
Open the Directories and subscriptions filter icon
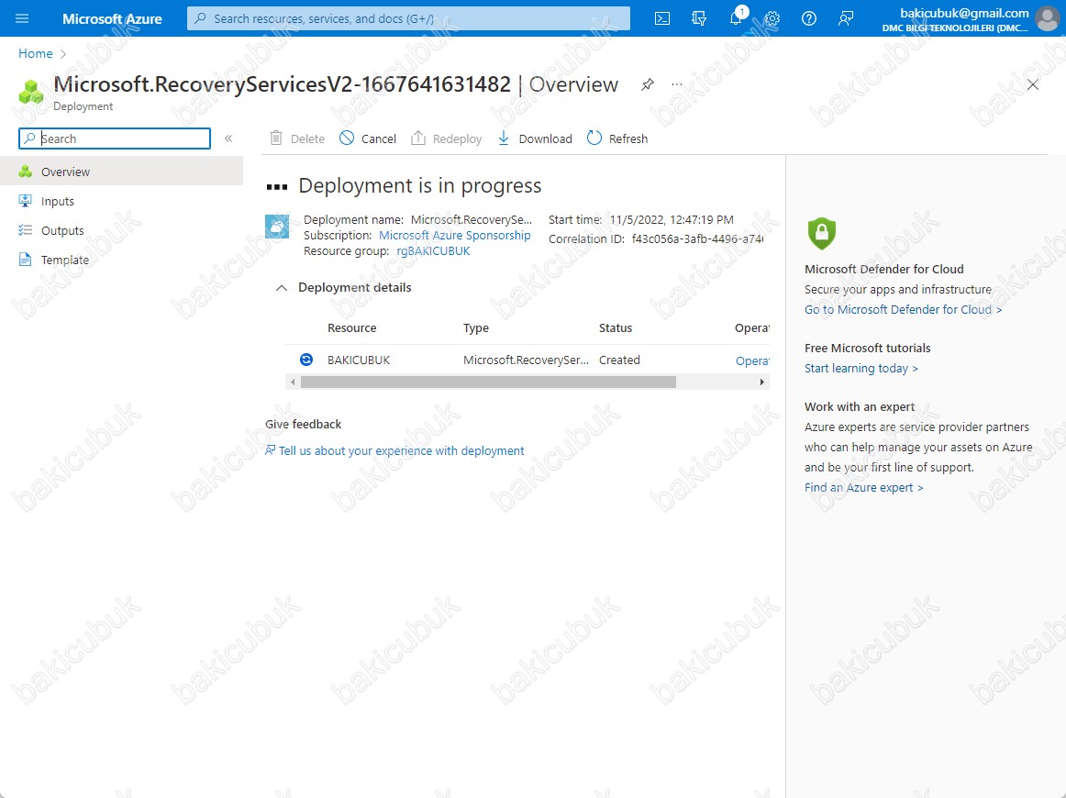tap(699, 18)
